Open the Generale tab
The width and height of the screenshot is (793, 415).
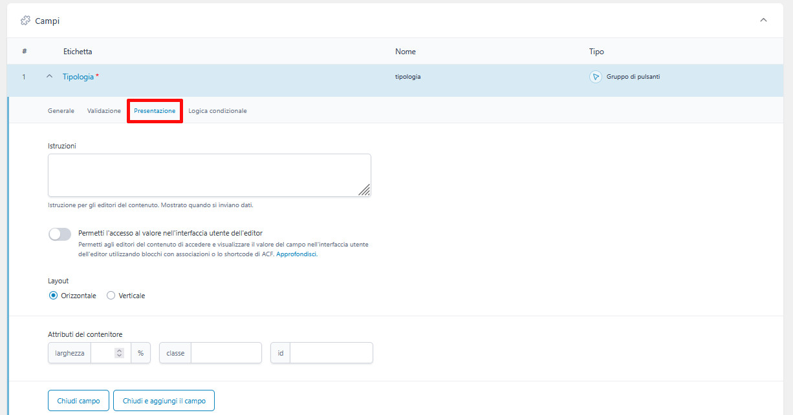61,111
